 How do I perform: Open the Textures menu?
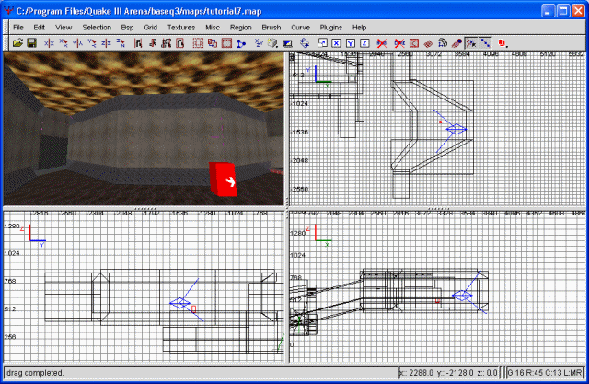point(181,27)
